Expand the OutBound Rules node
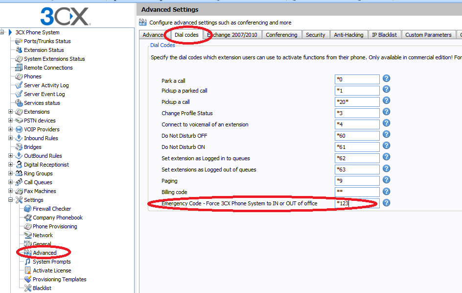The image size is (462, 293). 11,155
